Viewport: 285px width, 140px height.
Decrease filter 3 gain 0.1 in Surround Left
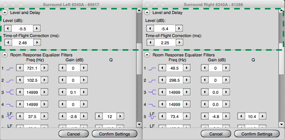coord(63,92)
